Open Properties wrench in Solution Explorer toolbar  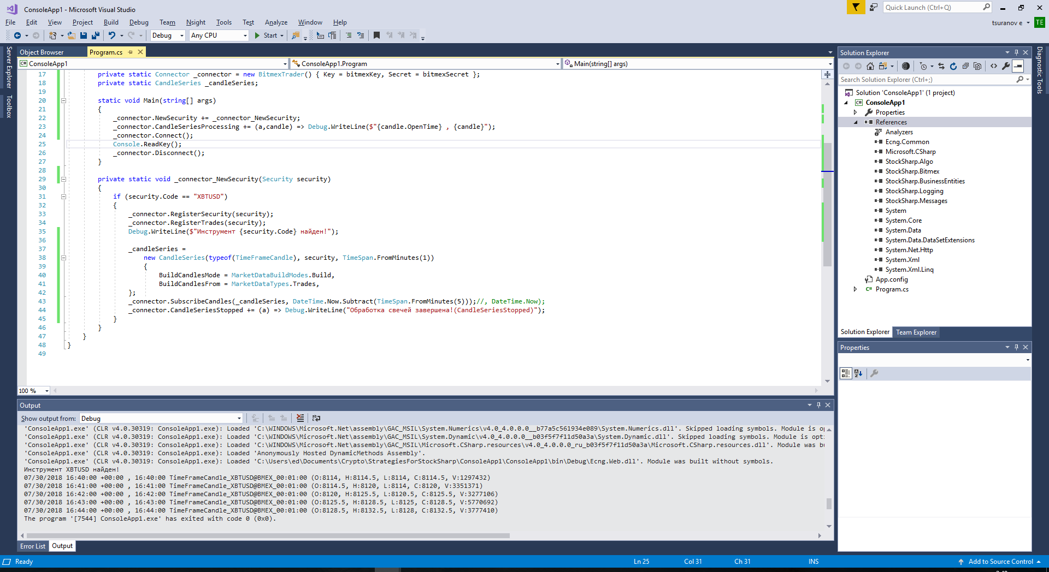pos(1006,66)
